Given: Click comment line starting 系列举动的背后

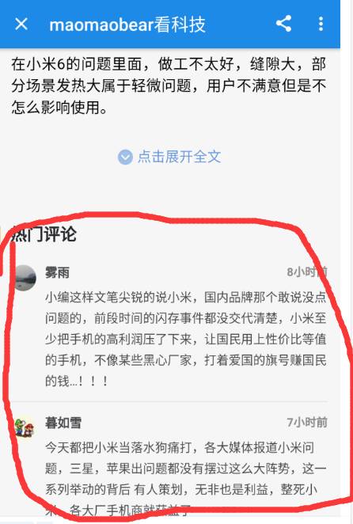Looking at the screenshot, I should click(181, 490).
